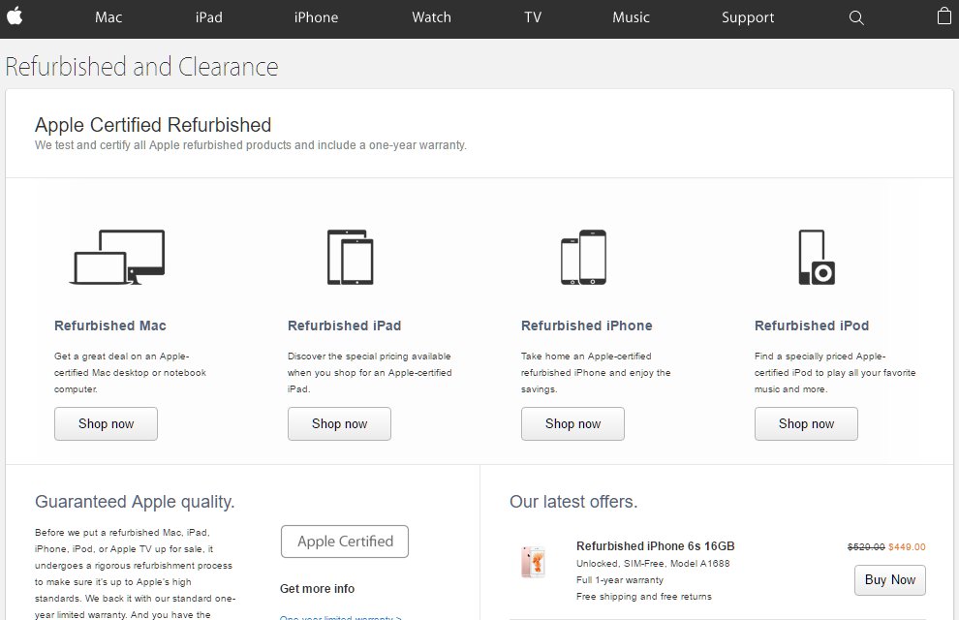
Task: Click the Apple Certified badge button
Action: pos(345,542)
